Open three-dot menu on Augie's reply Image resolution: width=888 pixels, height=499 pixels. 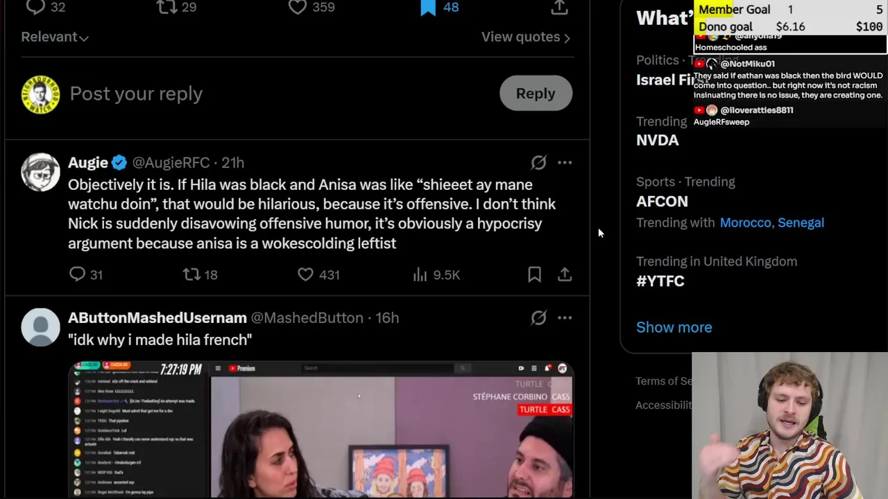coord(565,162)
